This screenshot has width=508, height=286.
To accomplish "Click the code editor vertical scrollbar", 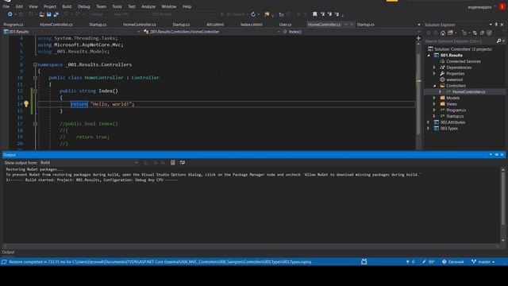I will [x=418, y=94].
